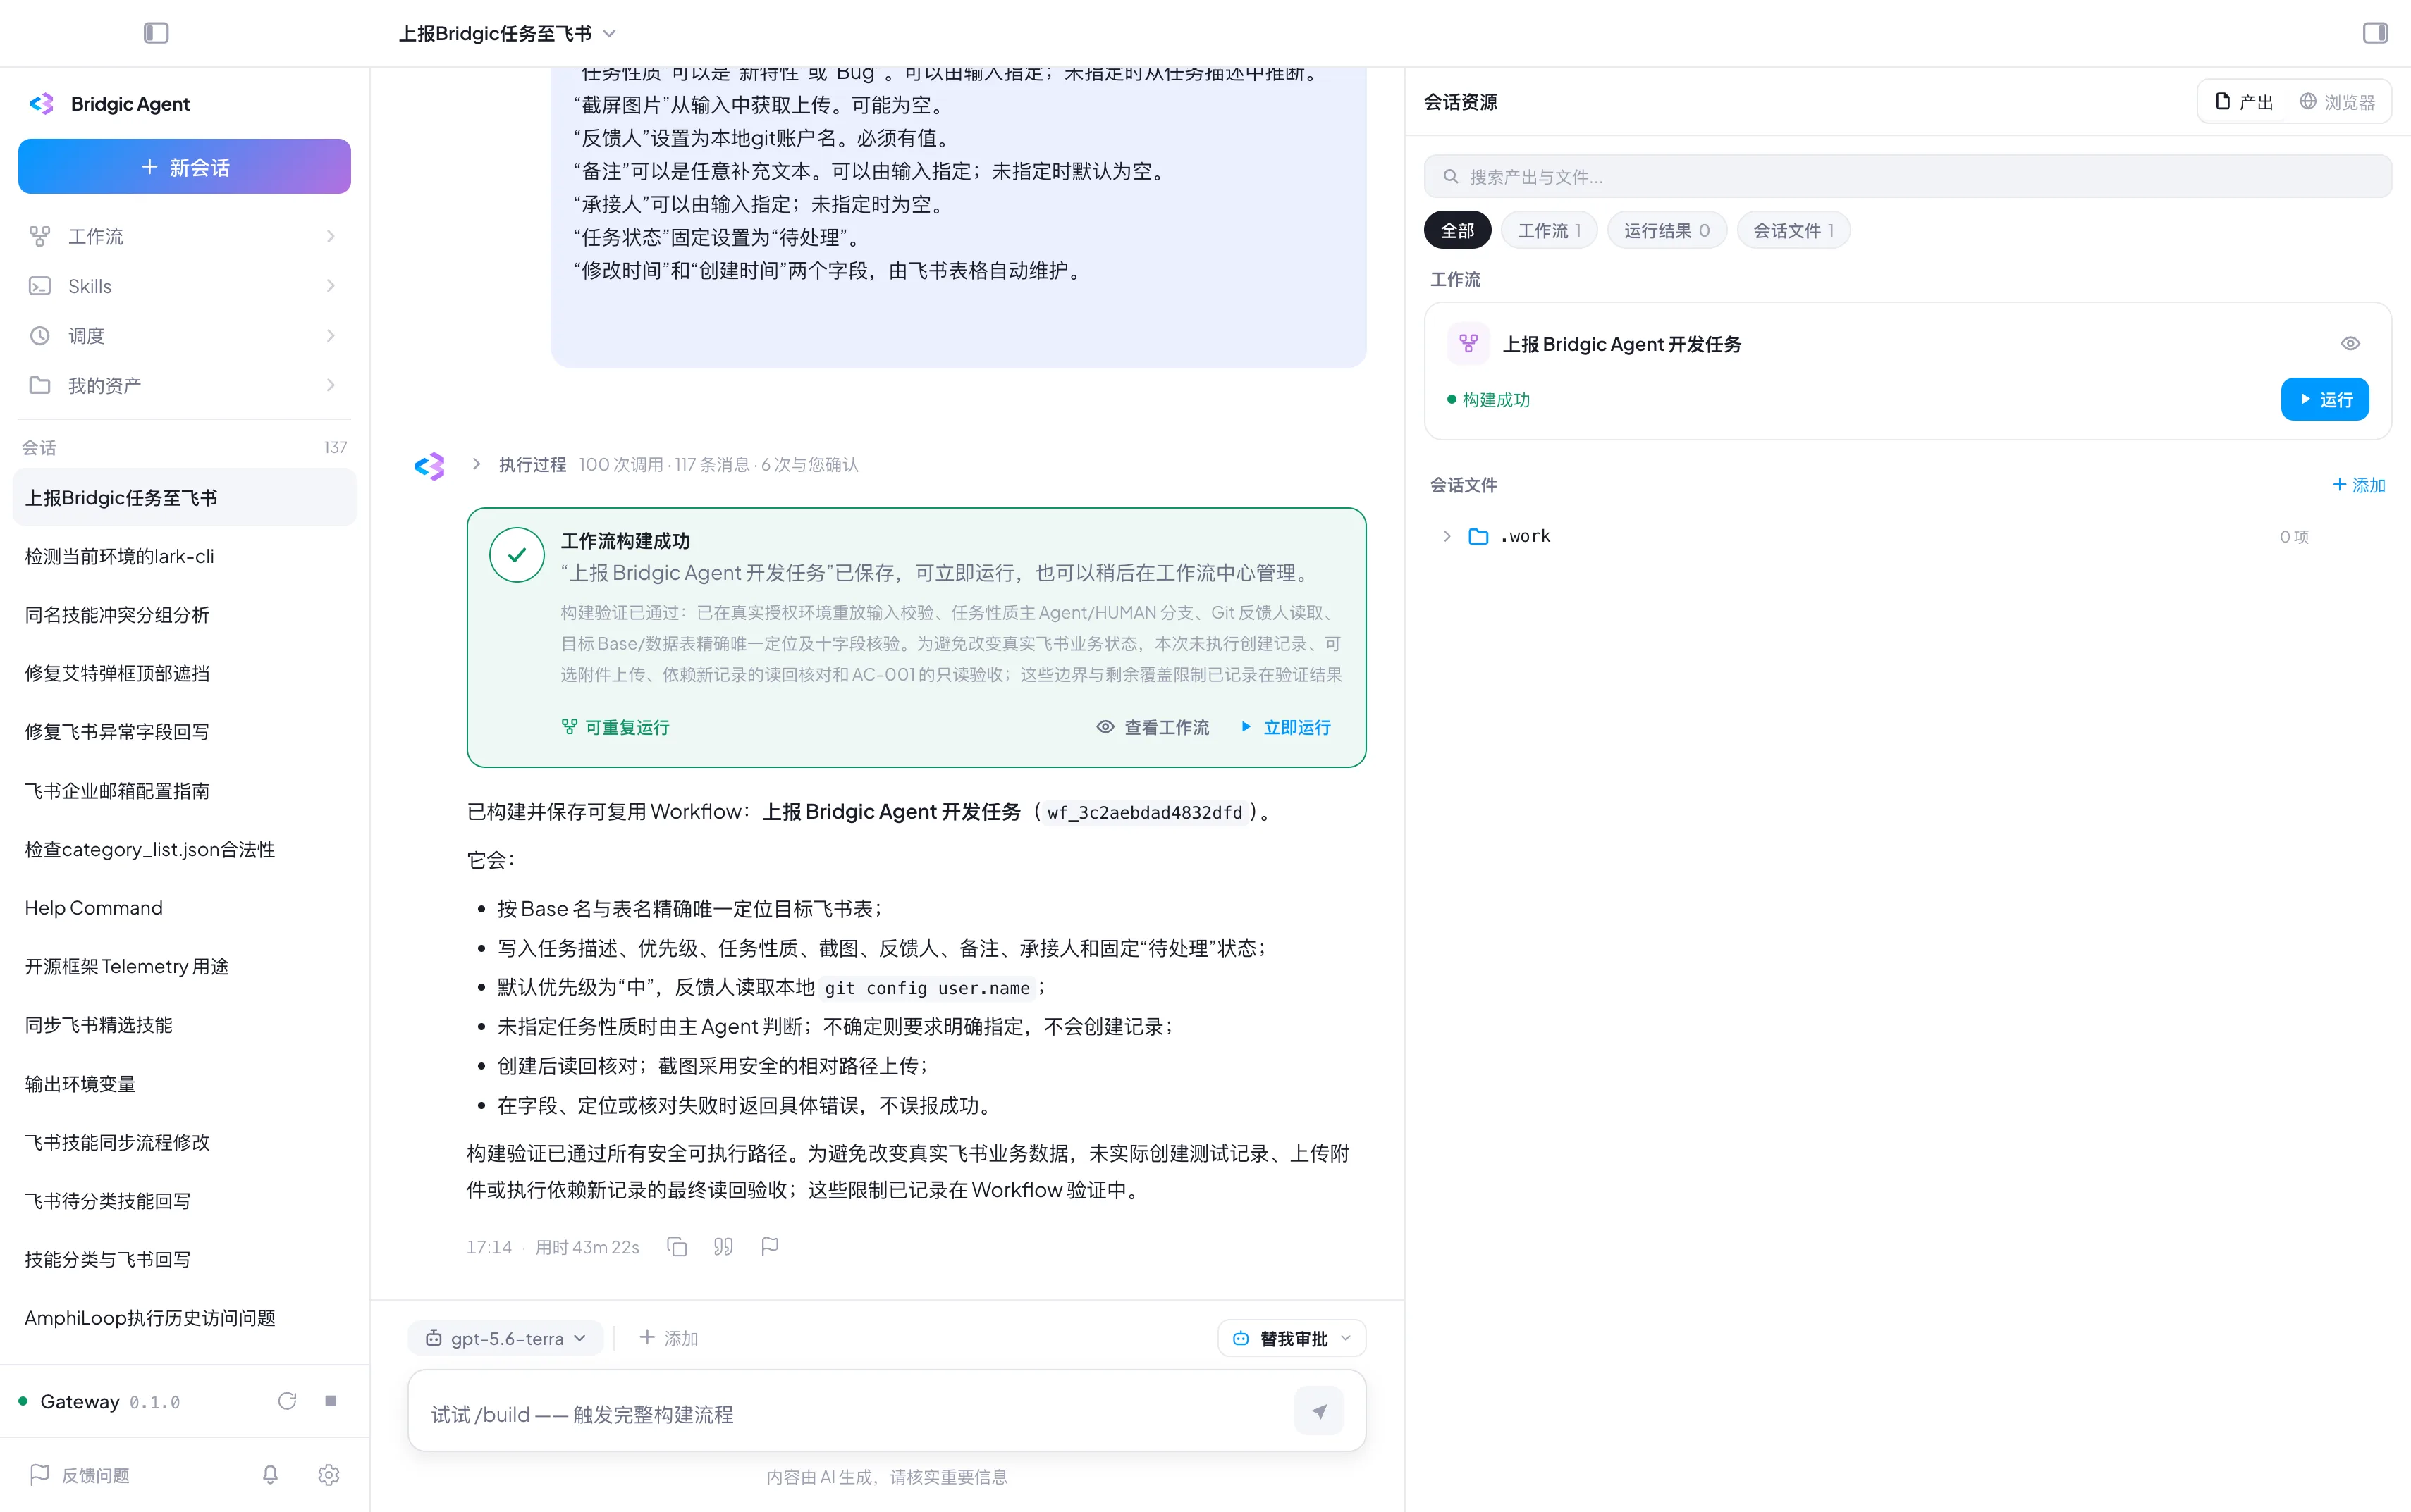Image resolution: width=2411 pixels, height=1512 pixels.
Task: Expand the 执行过程 disclosure chevron
Action: click(x=476, y=465)
